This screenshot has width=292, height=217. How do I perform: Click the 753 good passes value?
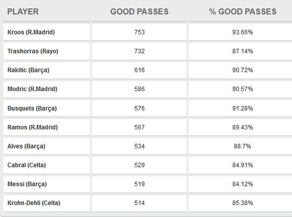click(139, 32)
